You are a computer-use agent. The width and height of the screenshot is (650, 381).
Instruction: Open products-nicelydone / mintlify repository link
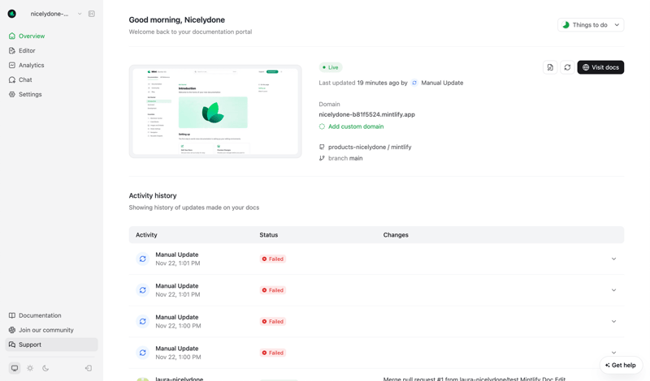click(x=370, y=147)
